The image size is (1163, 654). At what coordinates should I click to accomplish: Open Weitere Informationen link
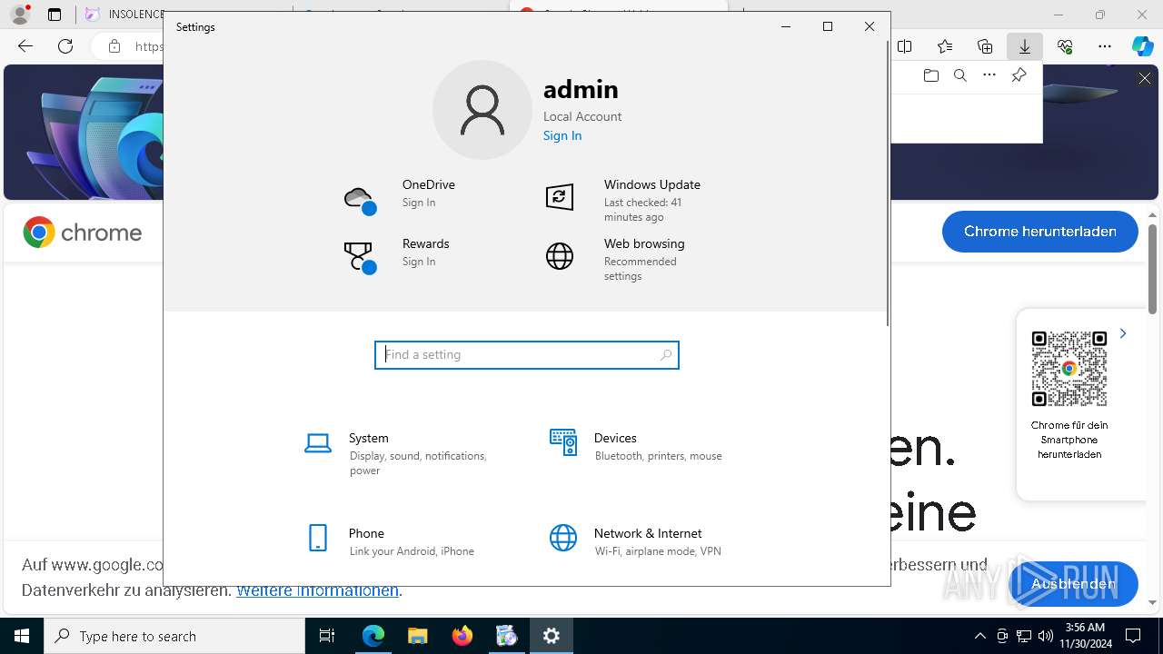317,590
